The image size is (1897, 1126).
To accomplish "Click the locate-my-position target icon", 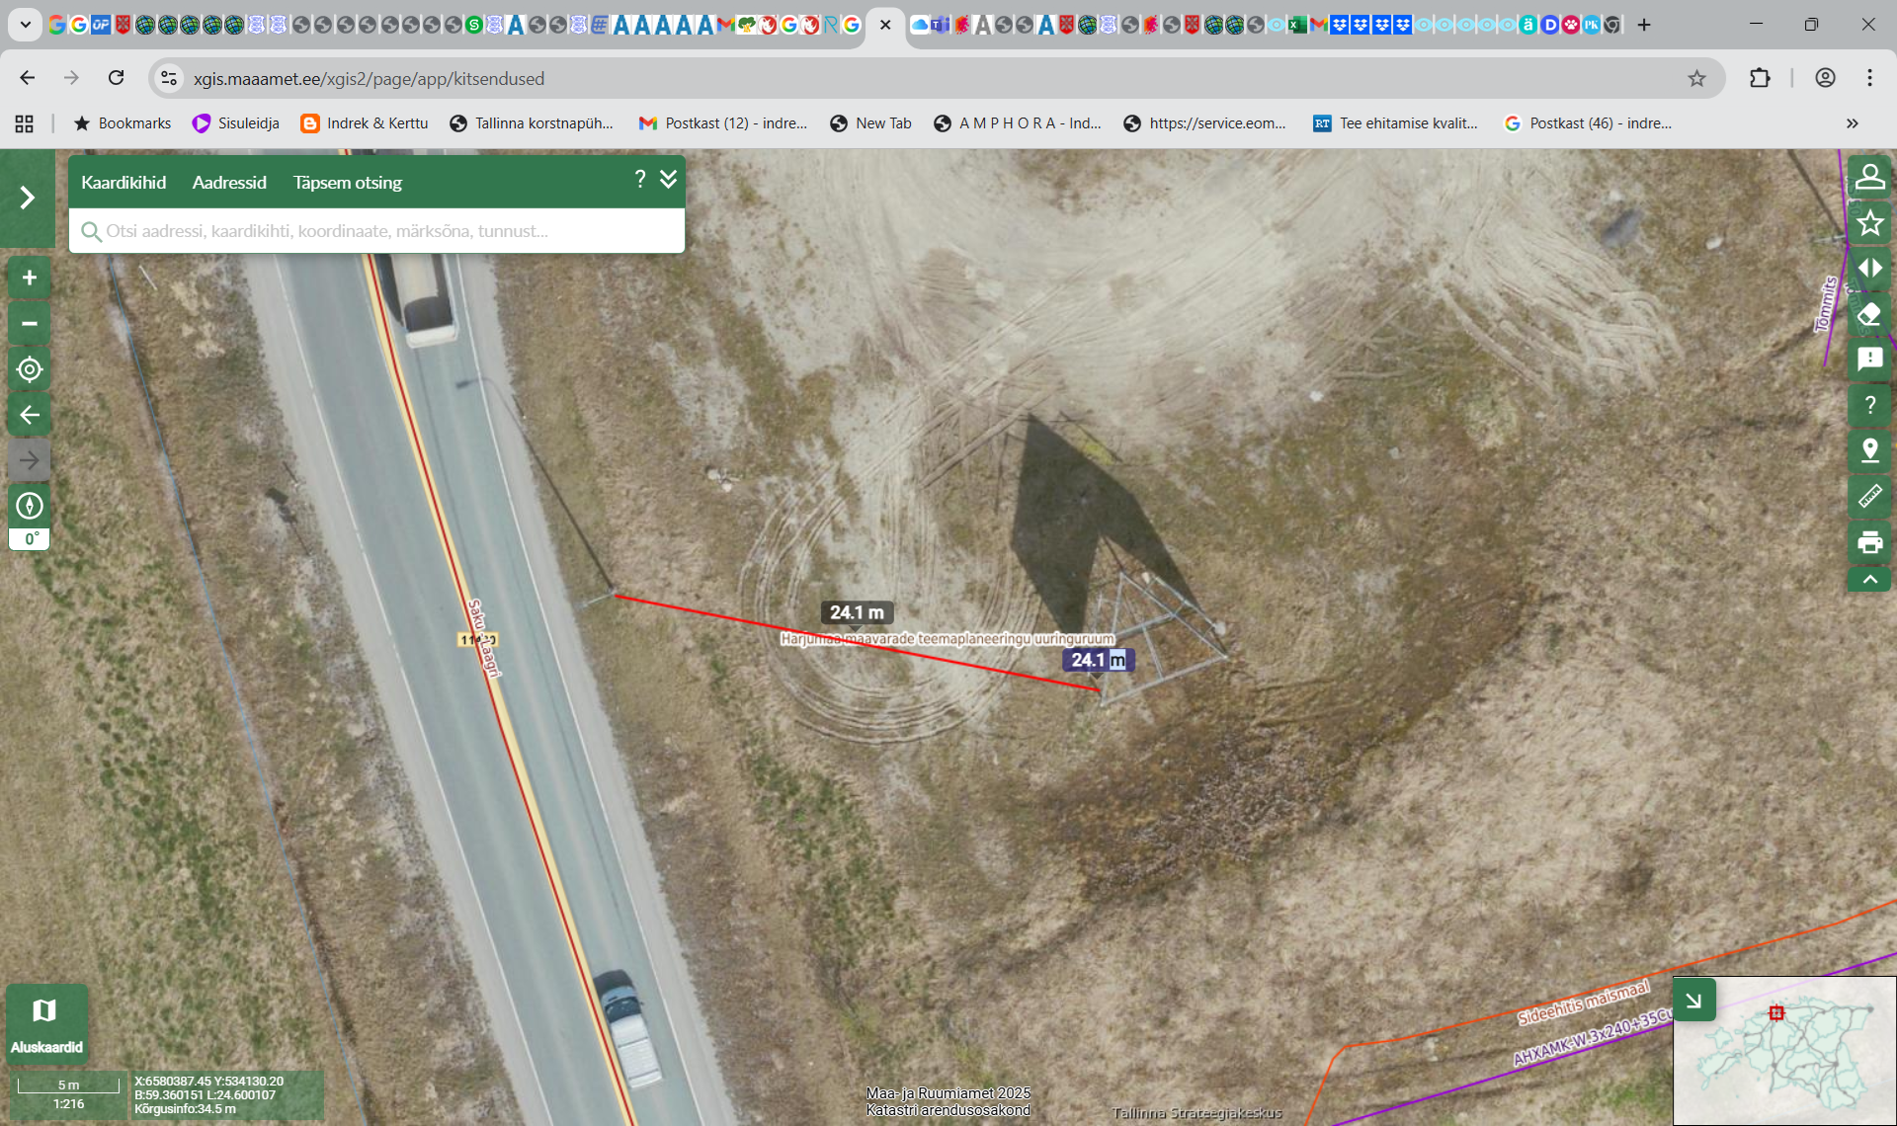I will [30, 369].
